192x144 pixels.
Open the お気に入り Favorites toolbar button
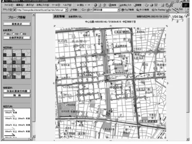pyautogui.click(x=125, y=5)
